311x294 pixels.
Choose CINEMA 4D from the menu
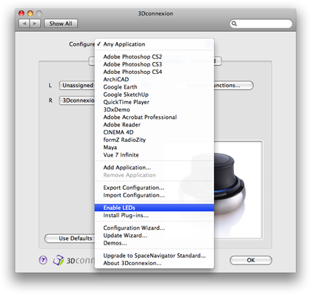[154, 132]
